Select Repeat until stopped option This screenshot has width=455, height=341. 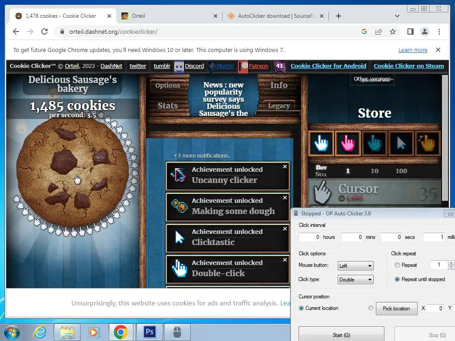(x=397, y=279)
